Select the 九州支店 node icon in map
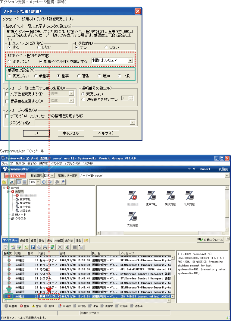 click(189, 196)
